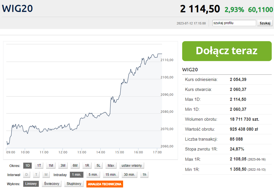Set intraday interval to 1h
Viewport: 274px width, 188px height.
click(144, 174)
